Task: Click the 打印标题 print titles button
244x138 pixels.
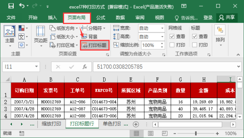Action: [95, 45]
